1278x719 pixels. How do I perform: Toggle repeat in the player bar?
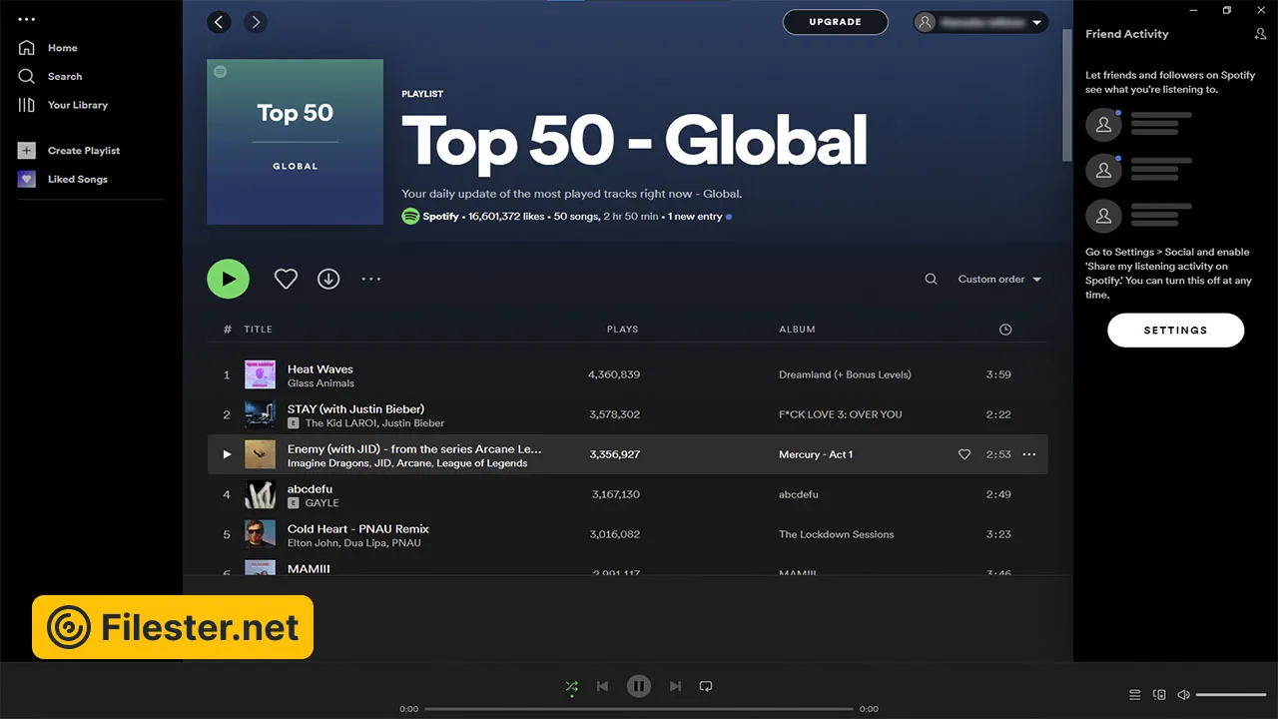point(706,686)
